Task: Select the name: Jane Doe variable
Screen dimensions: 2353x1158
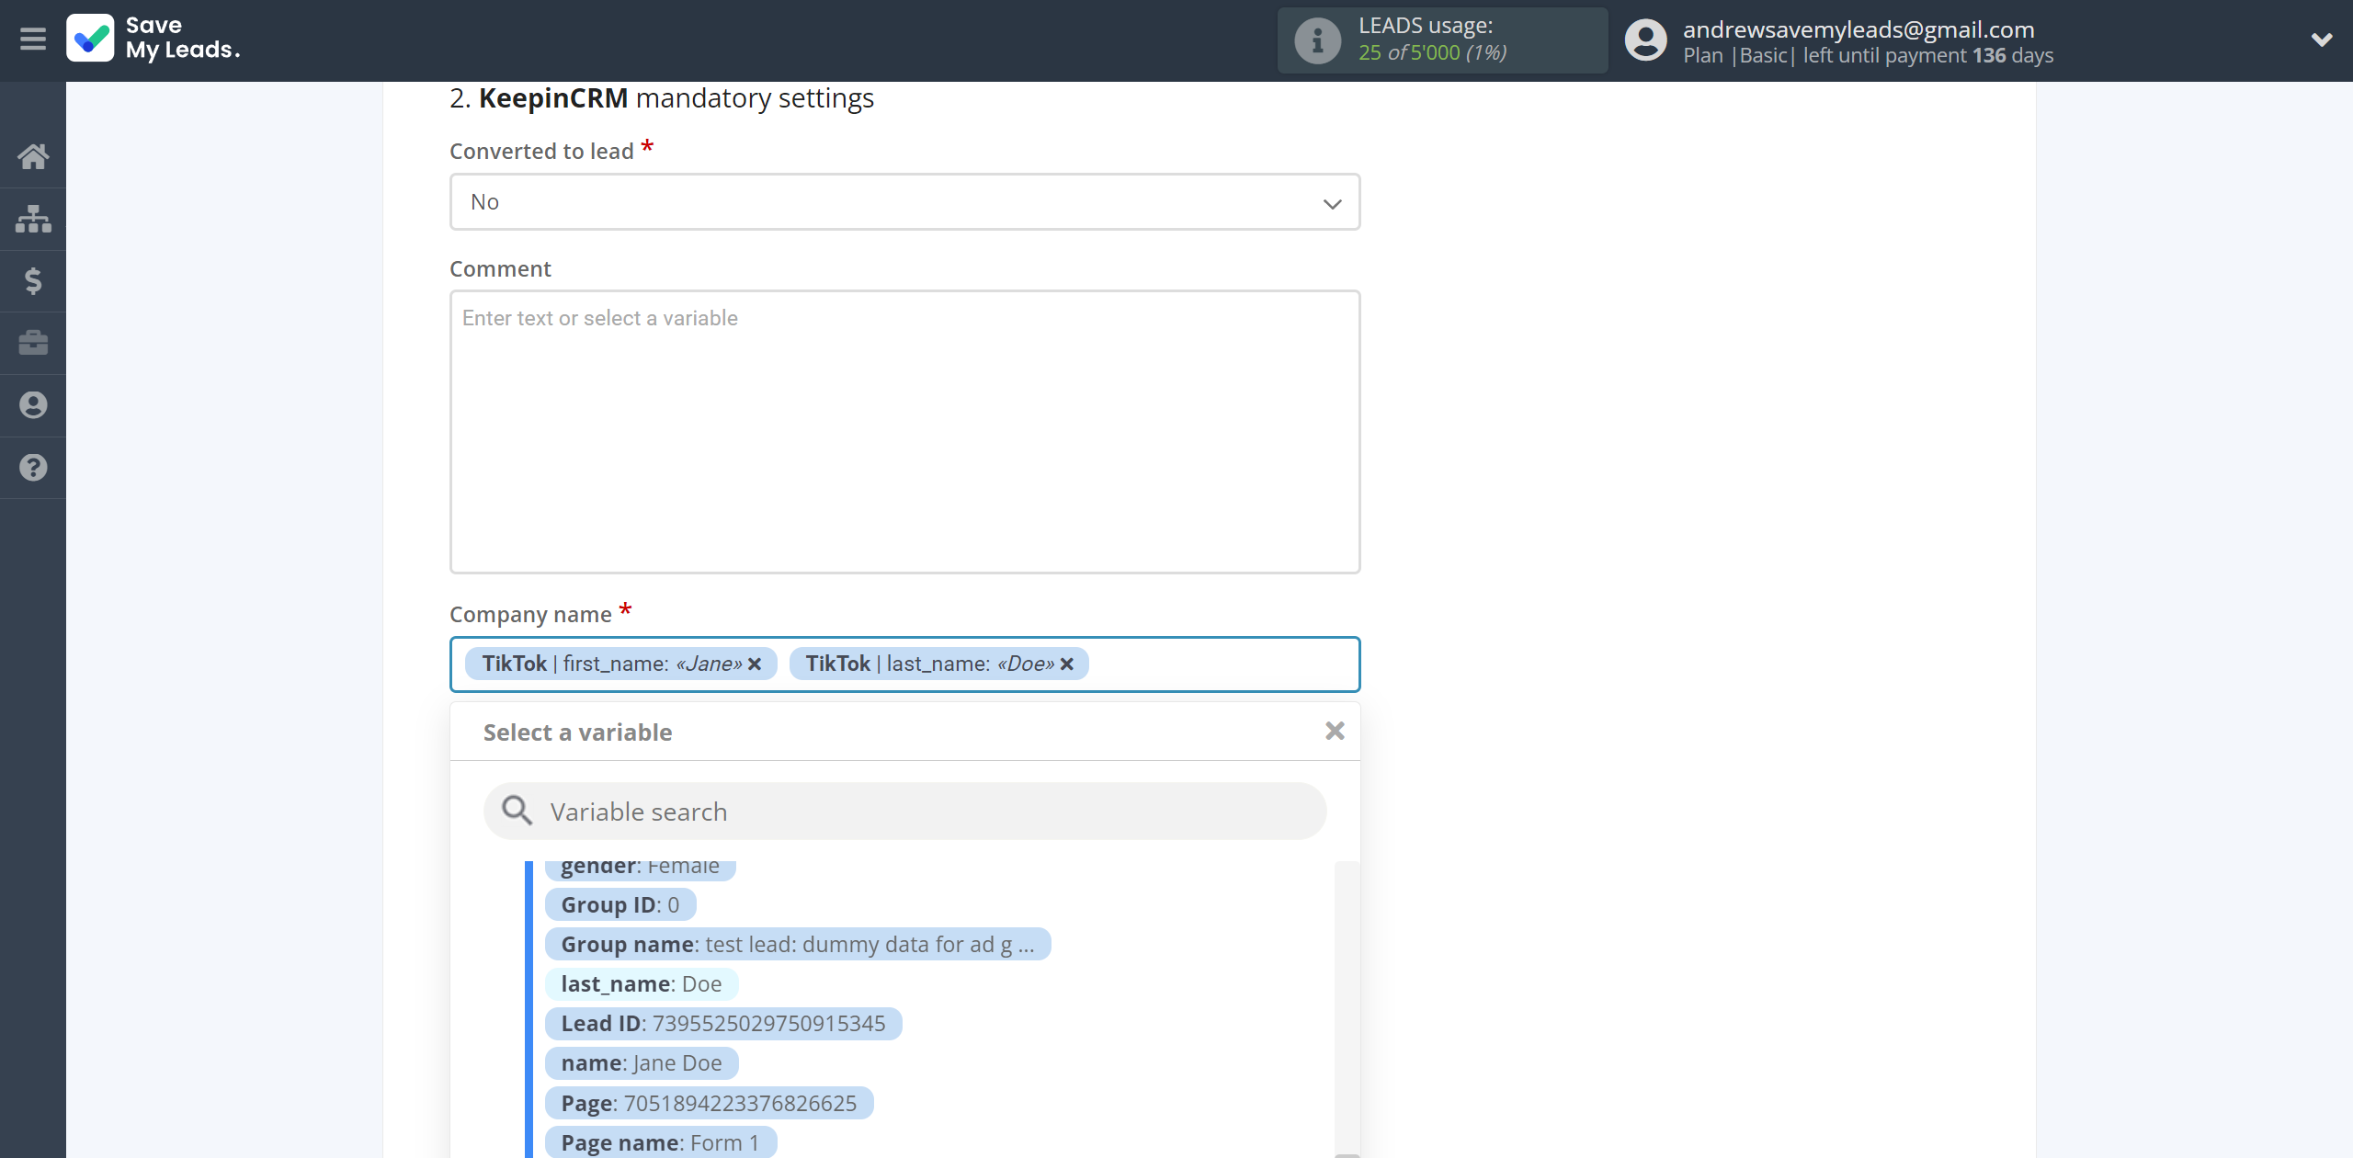Action: tap(642, 1062)
